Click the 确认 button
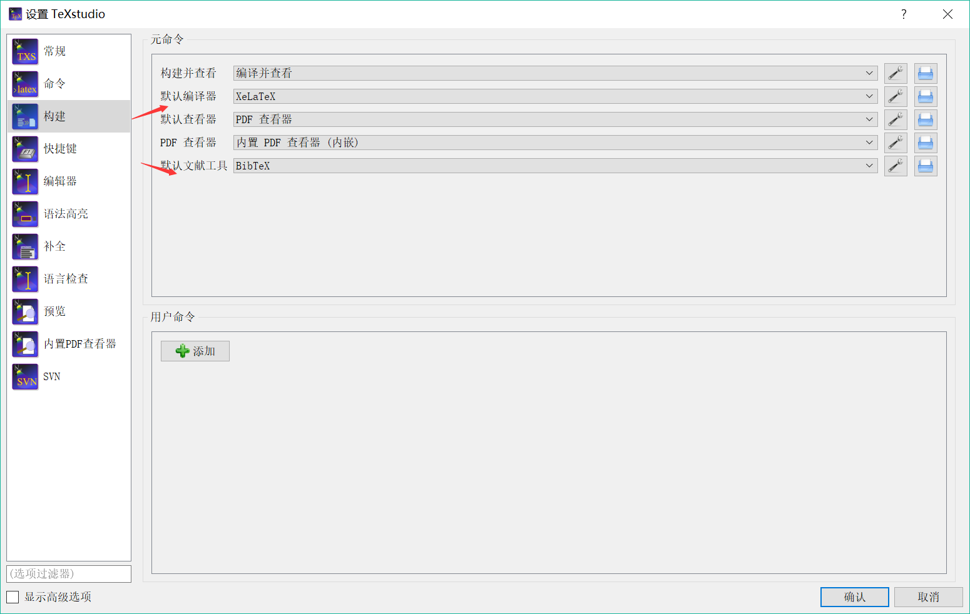 point(854,597)
